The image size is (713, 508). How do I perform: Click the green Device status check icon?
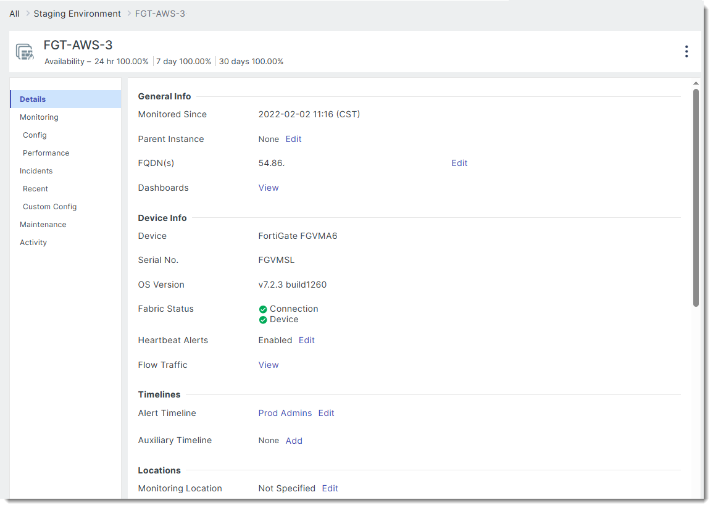coord(263,320)
